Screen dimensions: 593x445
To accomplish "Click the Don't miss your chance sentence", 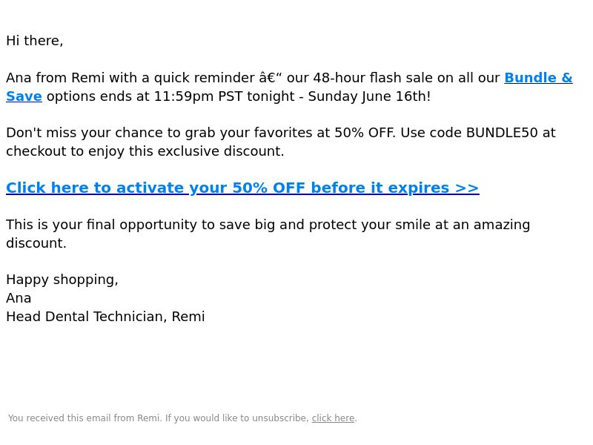I will click(x=200, y=133).
